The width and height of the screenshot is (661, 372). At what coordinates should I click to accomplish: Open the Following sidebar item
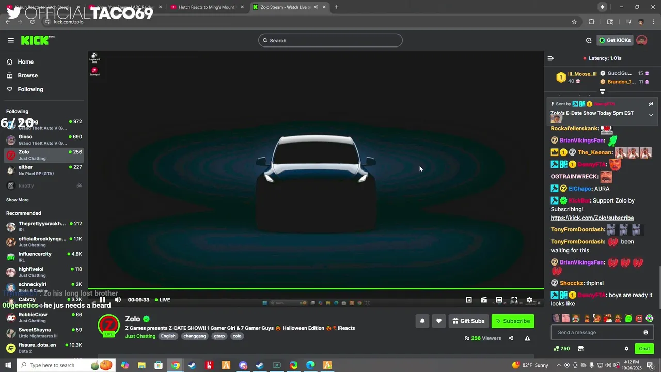coord(30,89)
